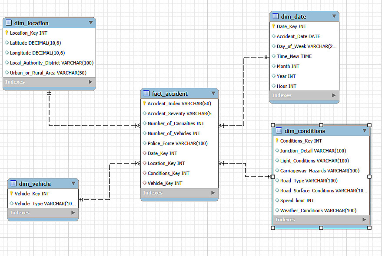Select the Light_Conditions VARCHAR(100) column
The image size is (382, 256).
tap(321, 161)
